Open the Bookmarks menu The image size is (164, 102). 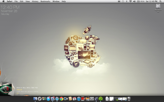tap(45, 1)
